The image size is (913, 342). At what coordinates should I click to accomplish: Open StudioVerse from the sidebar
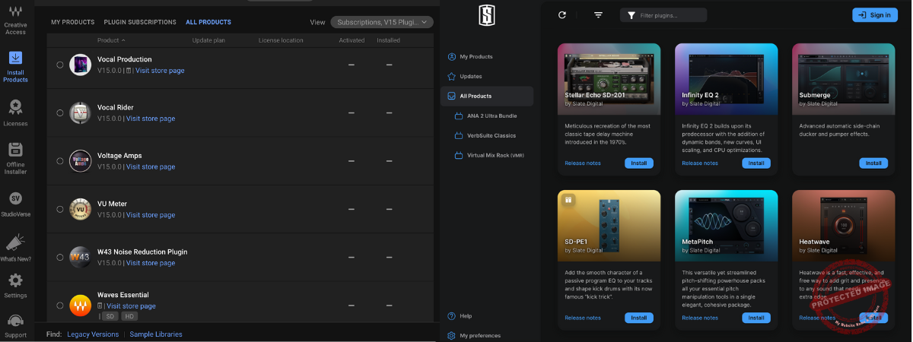15,204
